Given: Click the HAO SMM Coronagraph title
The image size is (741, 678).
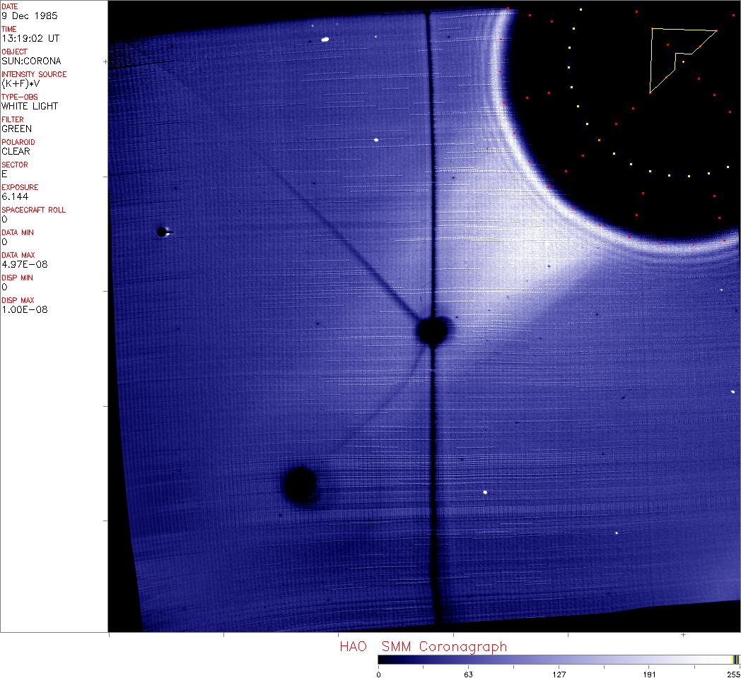Looking at the screenshot, I should pos(423,646).
